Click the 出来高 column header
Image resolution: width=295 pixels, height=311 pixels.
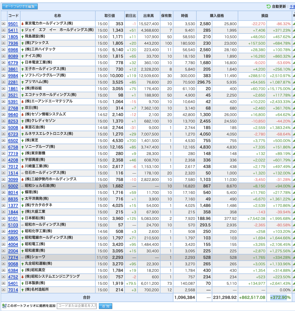(x=149, y=16)
